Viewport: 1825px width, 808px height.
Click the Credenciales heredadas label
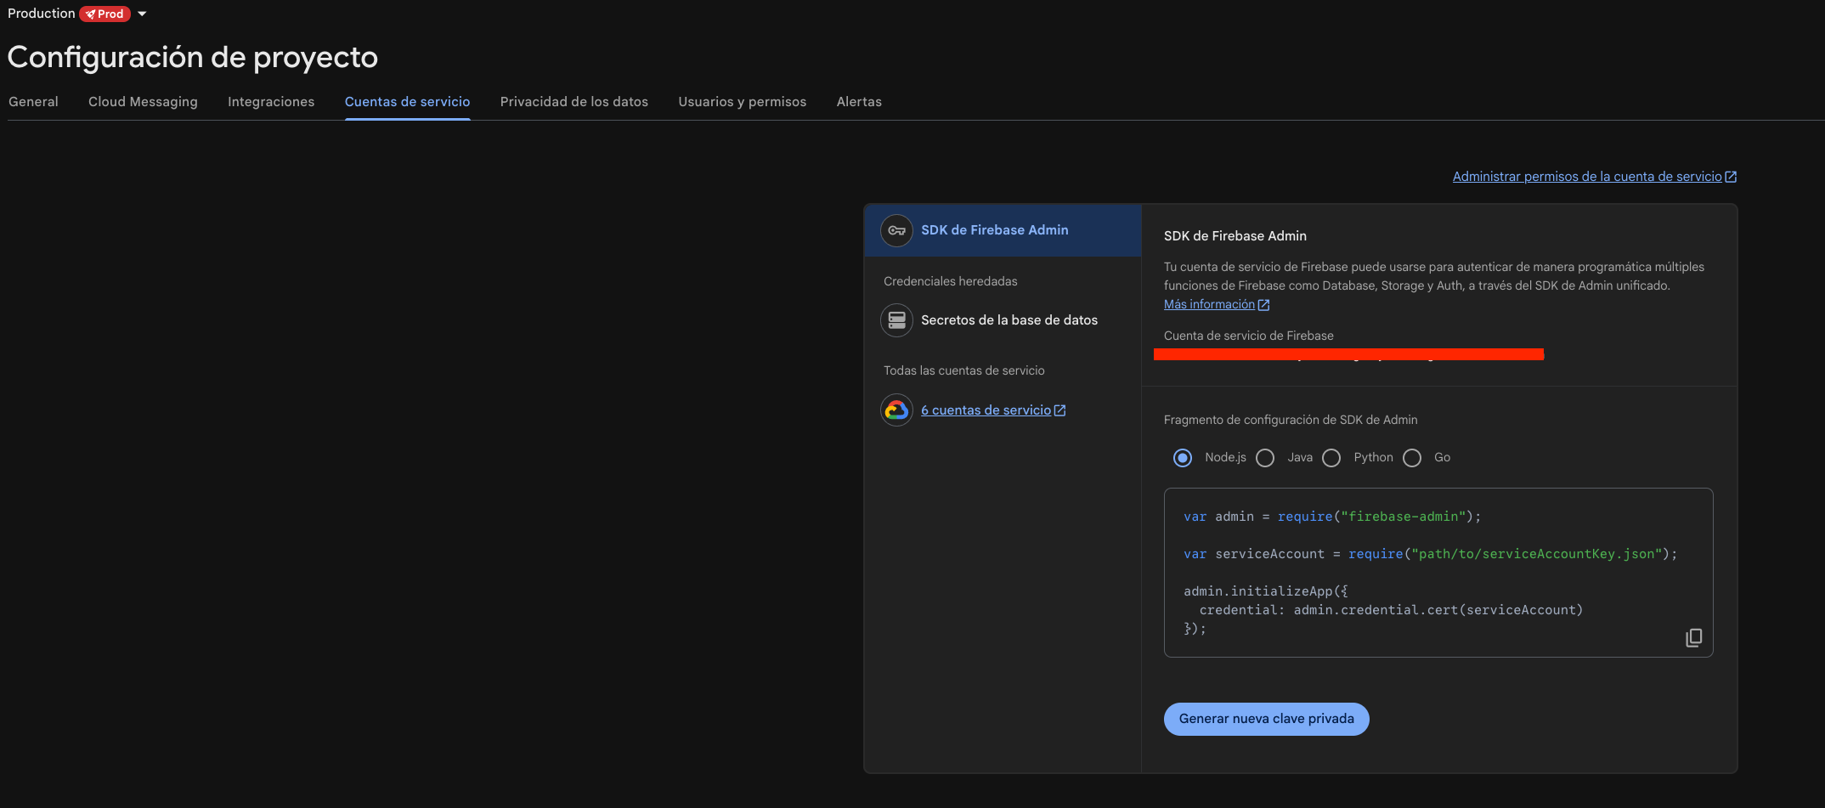pos(950,281)
